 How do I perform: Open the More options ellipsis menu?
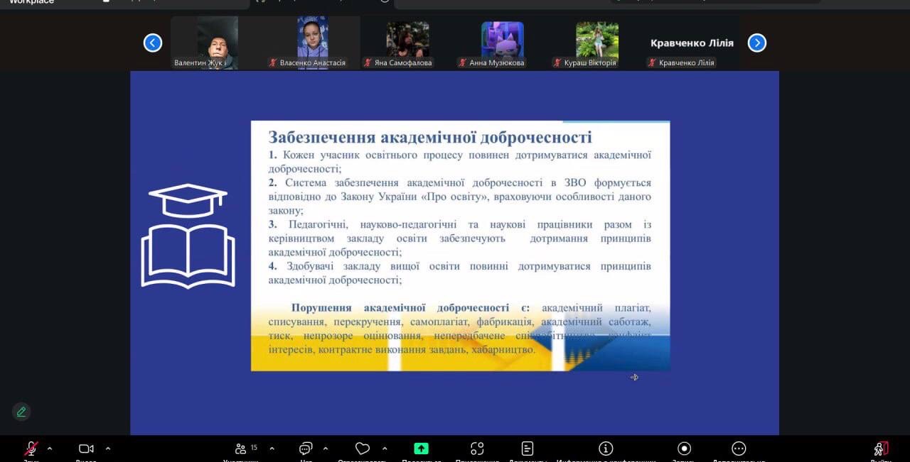(739, 449)
